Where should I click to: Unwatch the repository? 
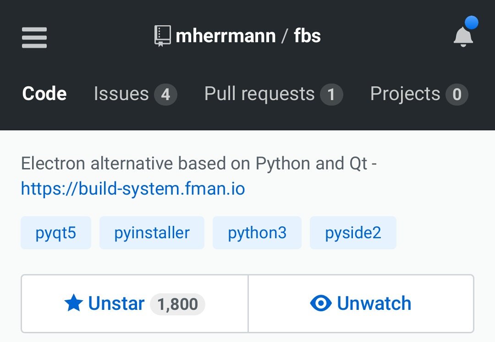361,303
